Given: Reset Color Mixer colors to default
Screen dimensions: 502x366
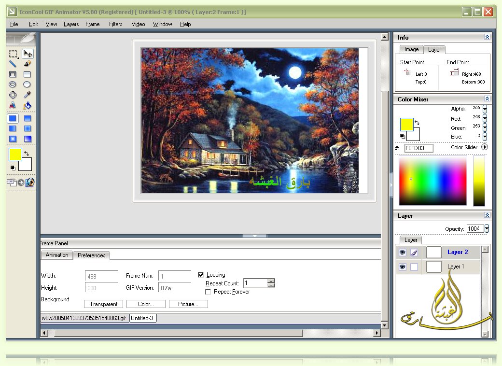Looking at the screenshot, I should point(403,136).
